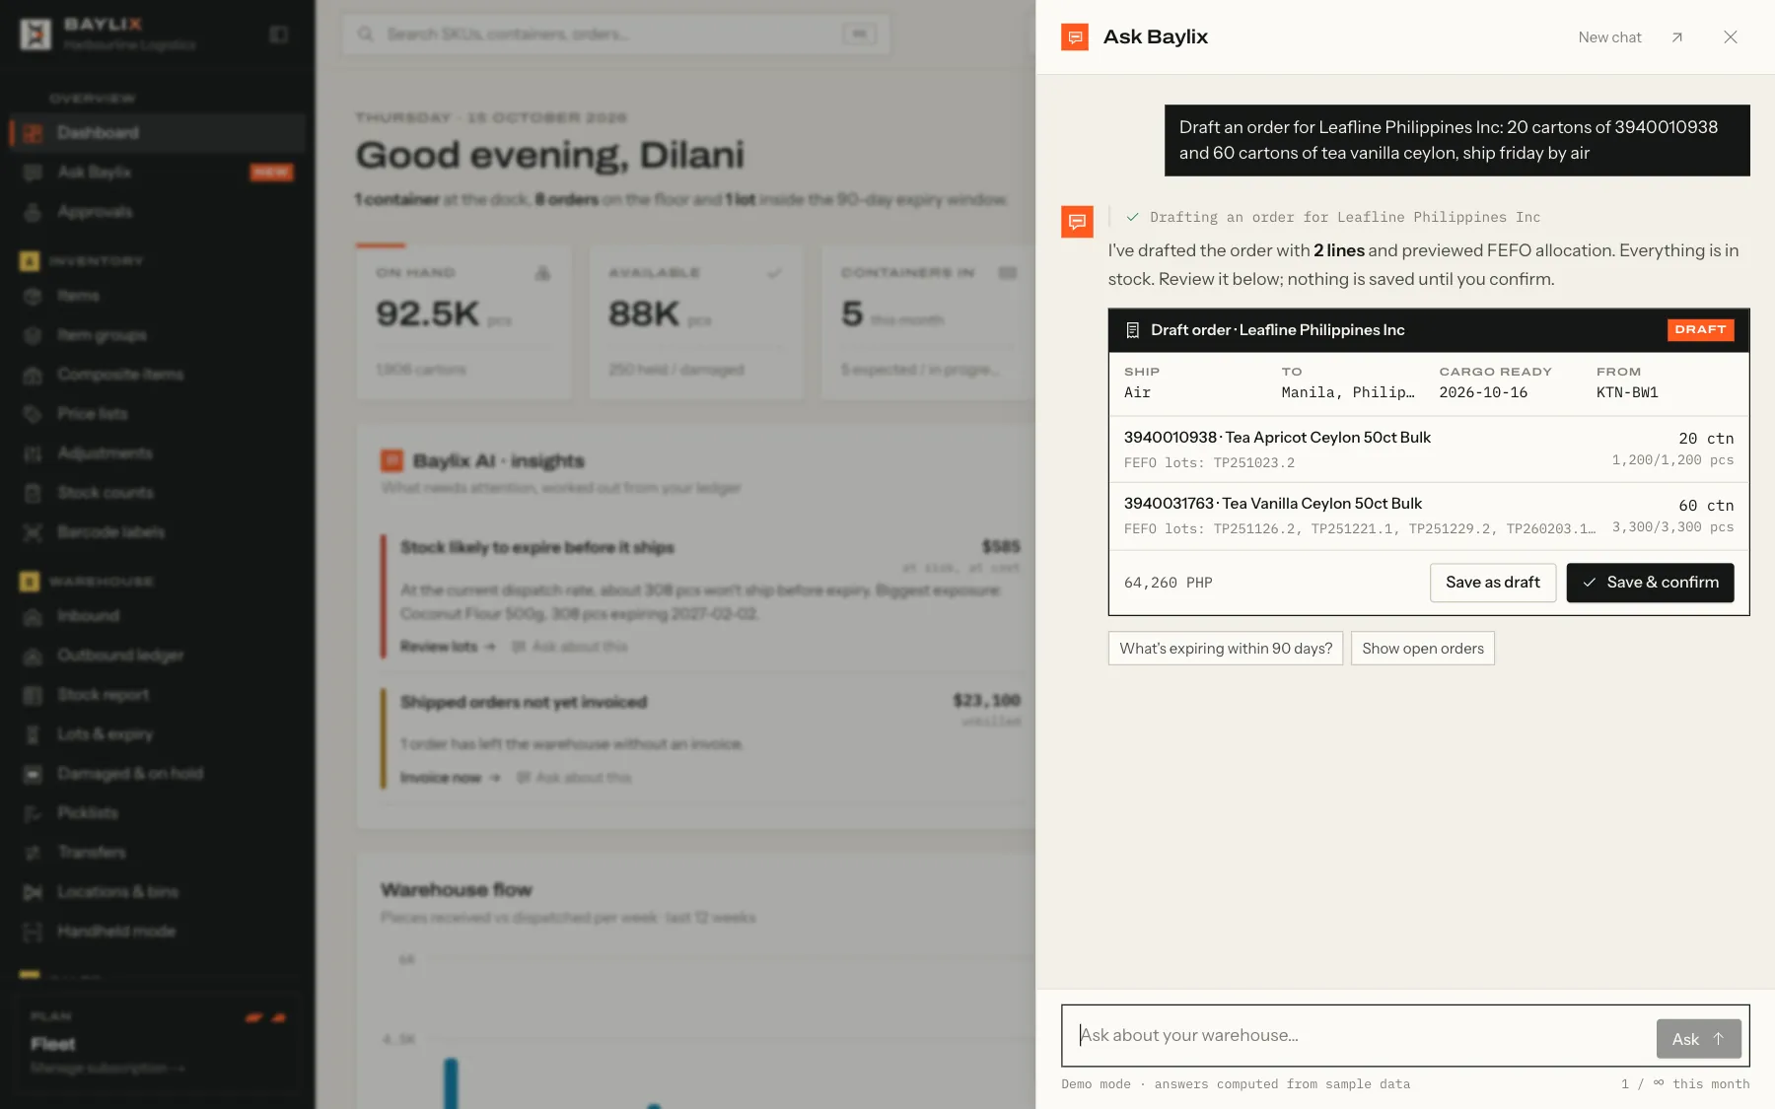Click Save & confirm on the draft order
Image resolution: width=1775 pixels, height=1109 pixels.
tap(1650, 583)
